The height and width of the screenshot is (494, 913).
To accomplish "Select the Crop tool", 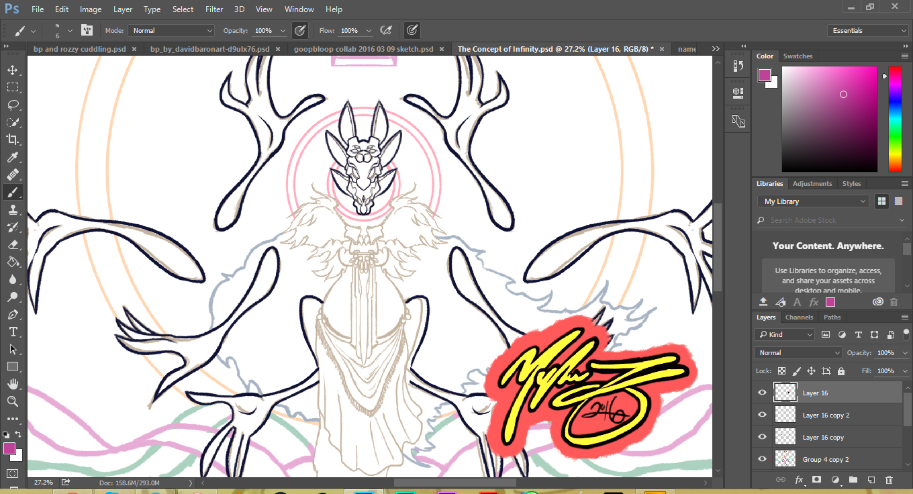I will [12, 140].
